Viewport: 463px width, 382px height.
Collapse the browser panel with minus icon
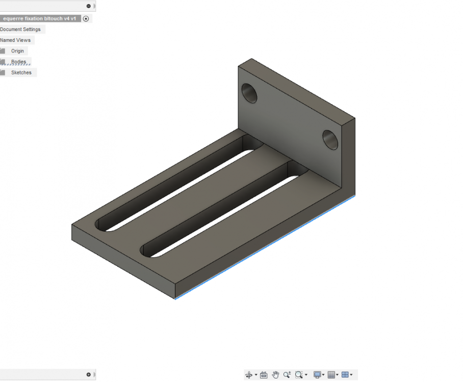(x=89, y=6)
